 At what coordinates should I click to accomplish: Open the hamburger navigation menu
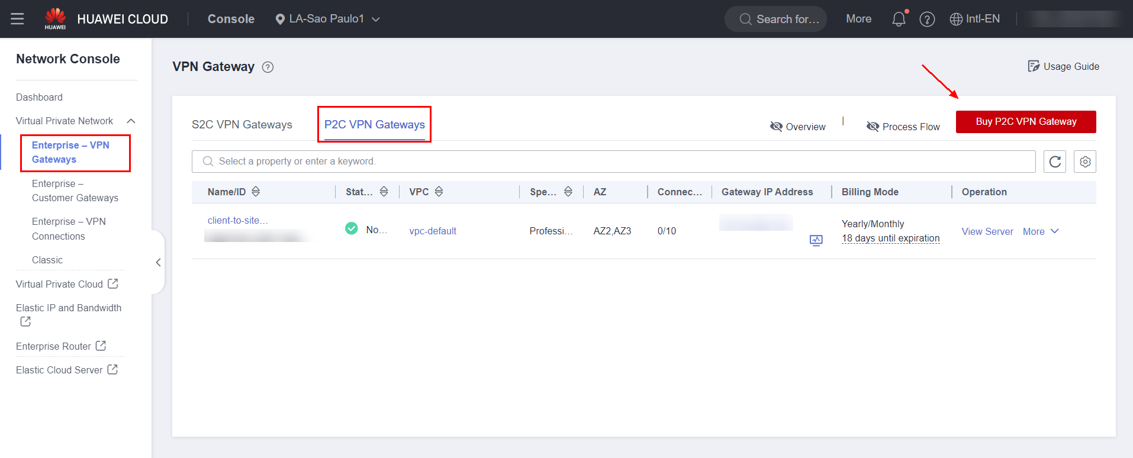[x=17, y=19]
